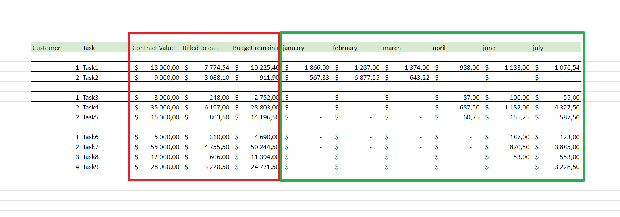Select june value 870,50
This screenshot has height=217, width=620.
pos(506,146)
